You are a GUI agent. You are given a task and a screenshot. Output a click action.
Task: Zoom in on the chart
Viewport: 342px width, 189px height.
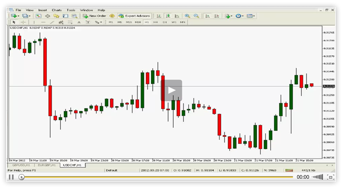187,16
